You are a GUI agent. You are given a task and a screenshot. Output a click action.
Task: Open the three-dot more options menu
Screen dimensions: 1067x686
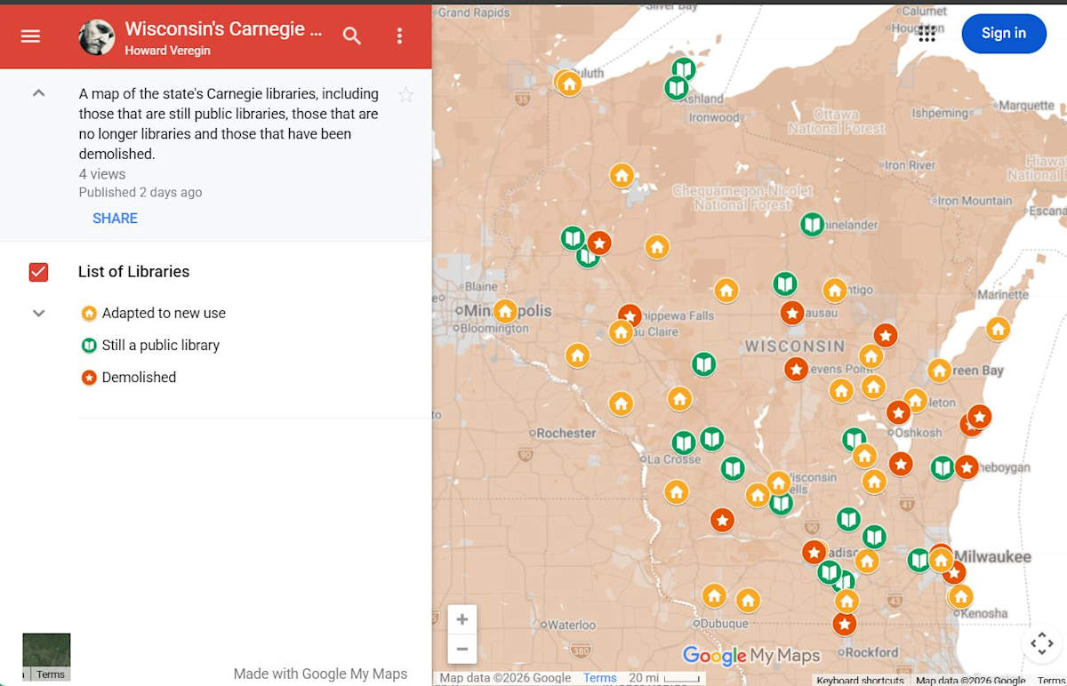coord(399,36)
